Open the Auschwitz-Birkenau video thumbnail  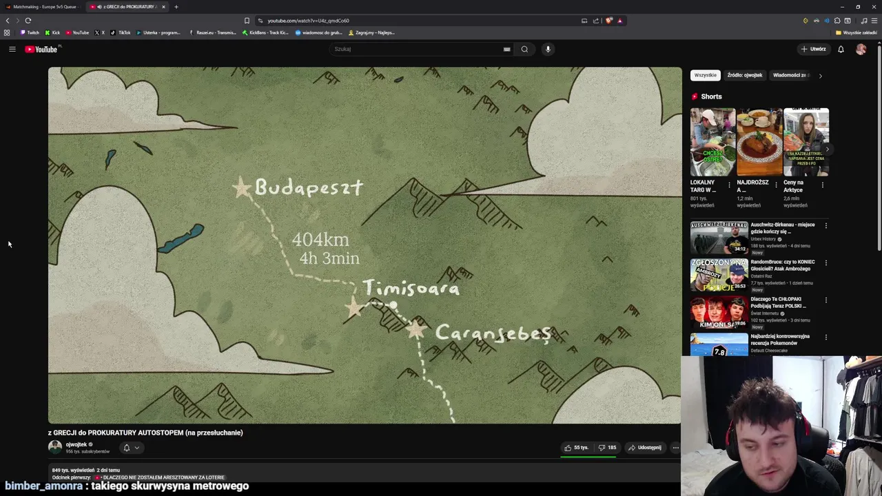pyautogui.click(x=719, y=238)
